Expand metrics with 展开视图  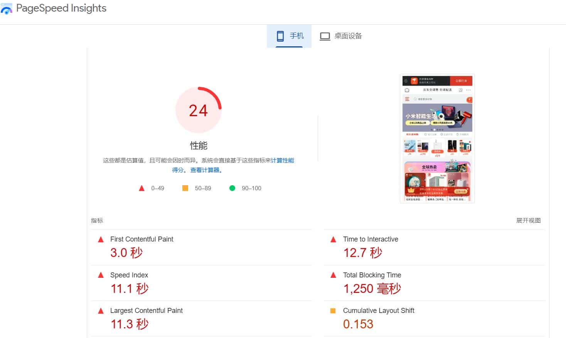[528, 220]
